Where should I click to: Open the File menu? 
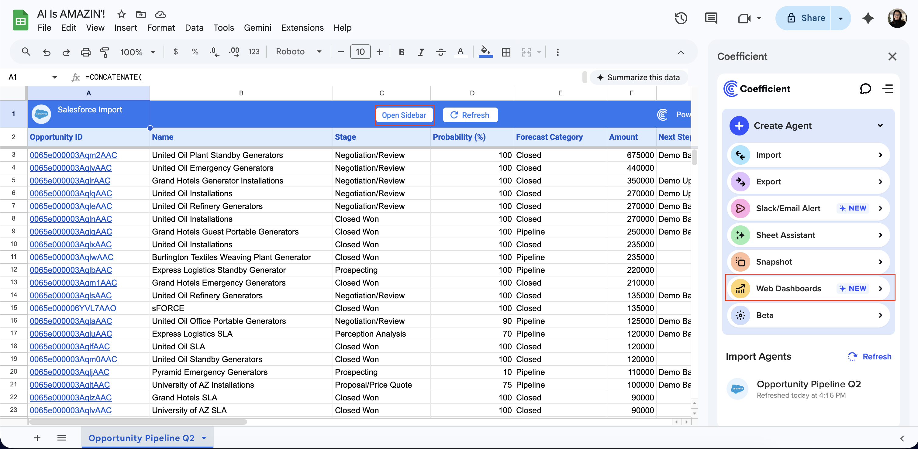(45, 28)
